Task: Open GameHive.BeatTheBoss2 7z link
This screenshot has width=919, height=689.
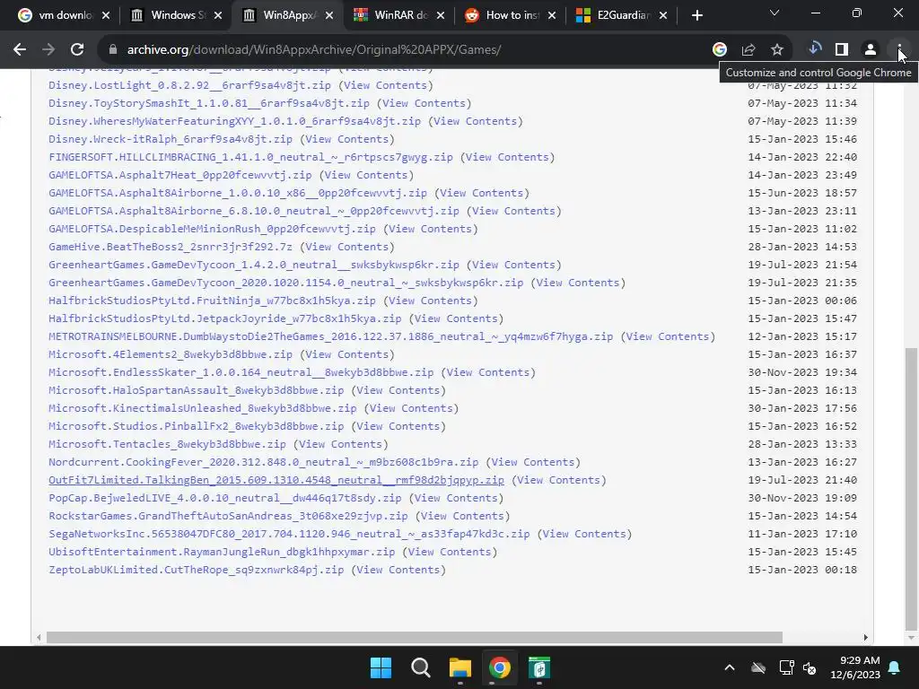Action: click(171, 248)
